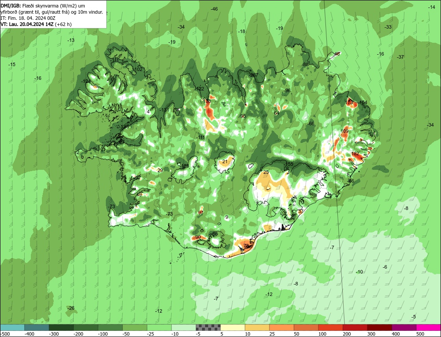Click the -13 ocean value in the northwest
The width and height of the screenshot is (441, 337).
pos(71,40)
